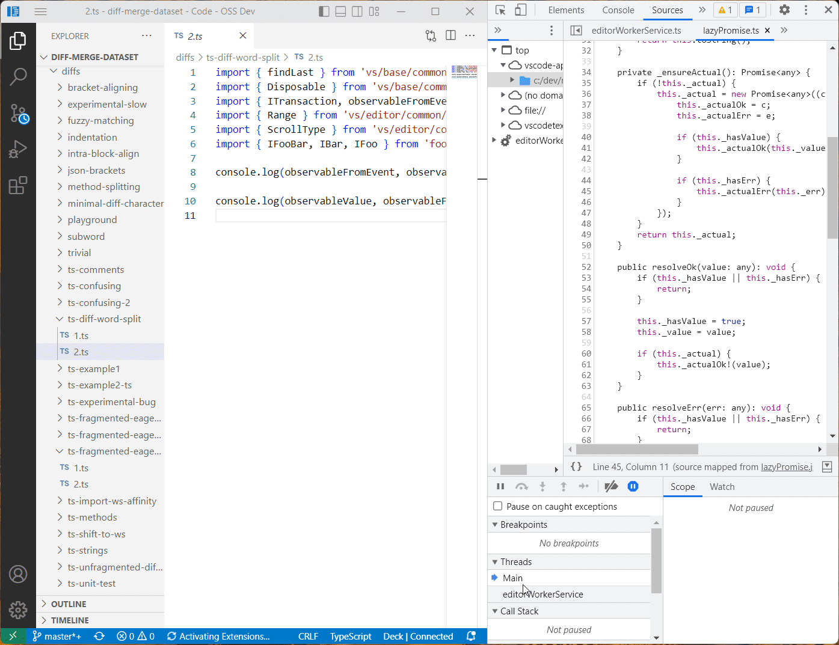
Task: Show more DevTools panels chevron
Action: click(x=702, y=10)
